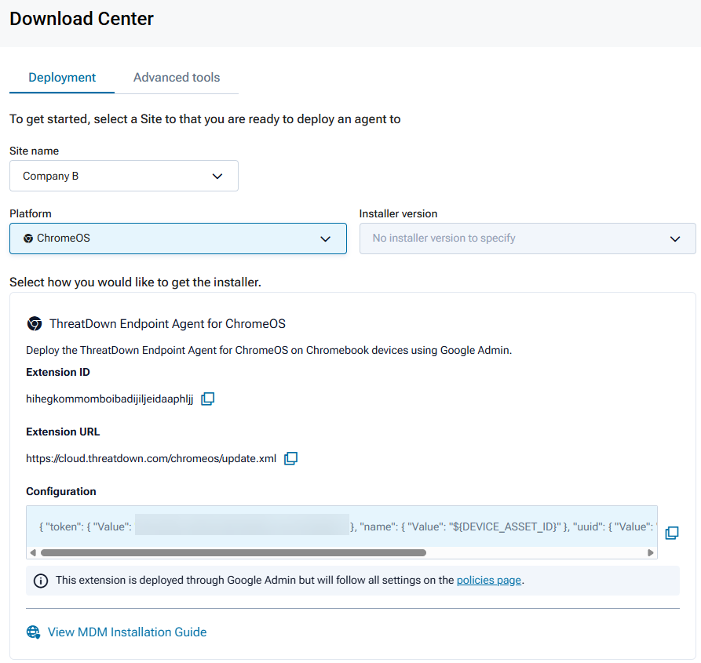
Task: Click the info icon in the notice
Action: click(41, 581)
